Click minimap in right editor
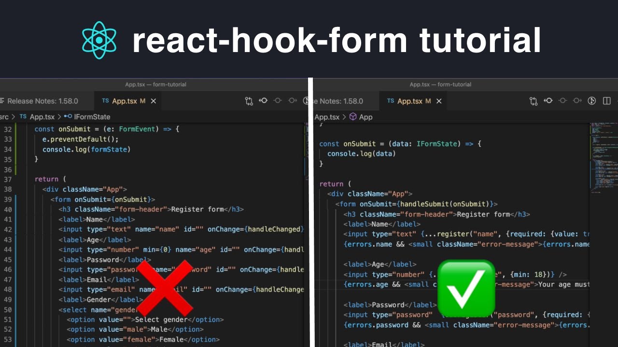Viewport: 618px width, 347px height. pos(604,159)
